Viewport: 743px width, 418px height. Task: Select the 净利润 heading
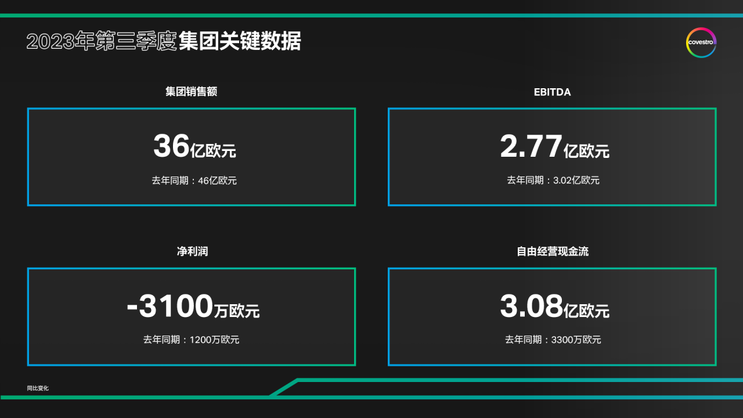point(192,251)
